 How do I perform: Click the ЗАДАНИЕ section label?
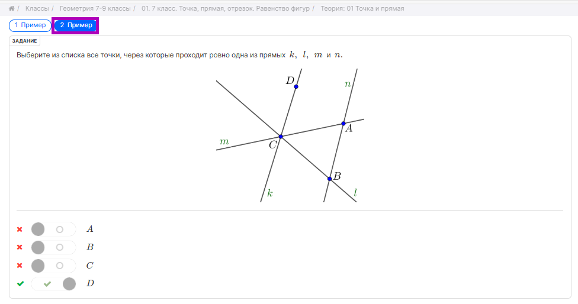tap(25, 41)
